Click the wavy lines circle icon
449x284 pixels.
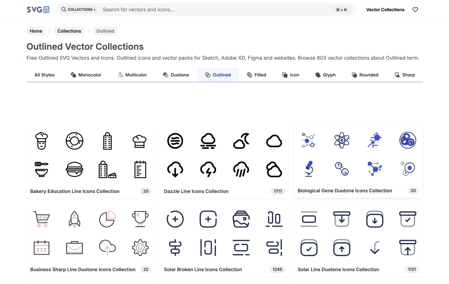click(175, 141)
